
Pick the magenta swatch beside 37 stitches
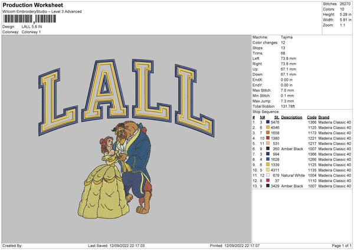(x=268, y=180)
